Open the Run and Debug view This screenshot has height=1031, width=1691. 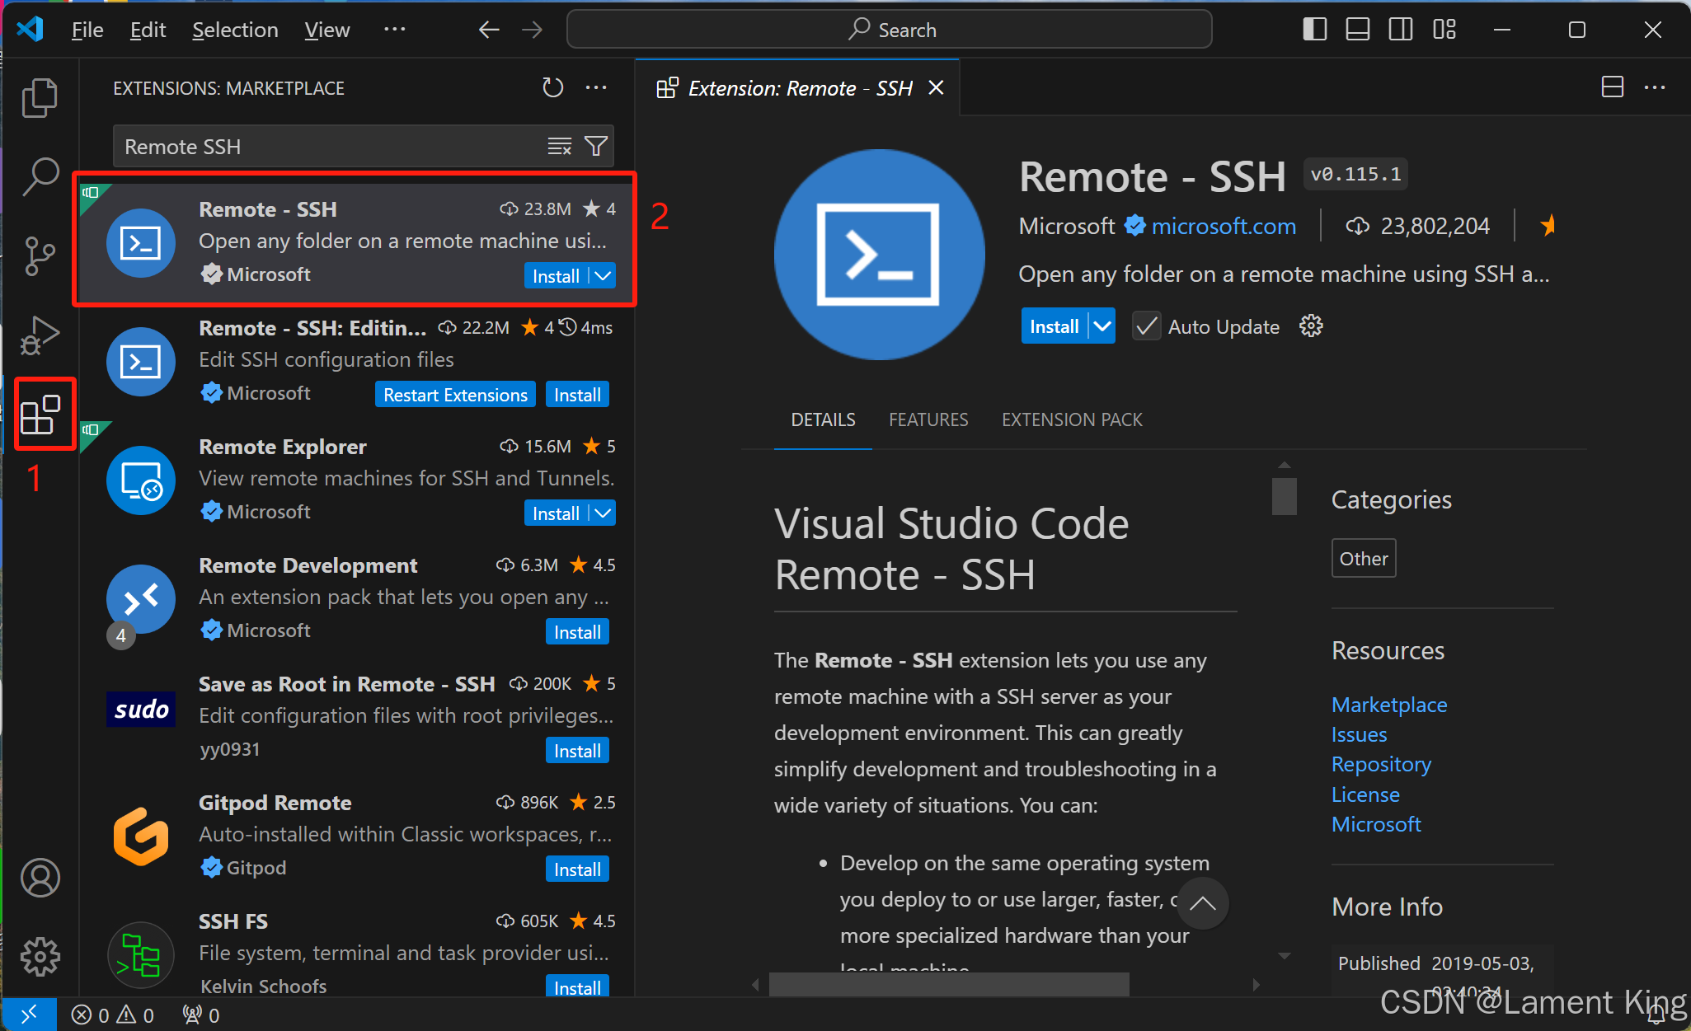(40, 335)
